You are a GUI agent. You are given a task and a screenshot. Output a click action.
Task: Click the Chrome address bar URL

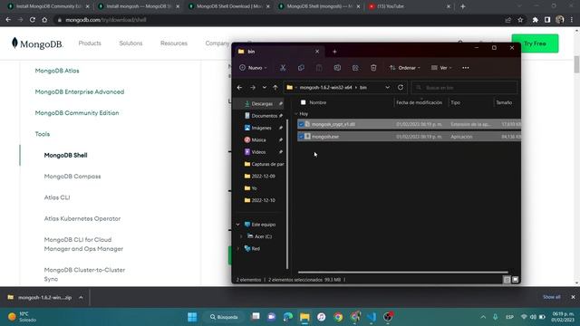[106, 20]
